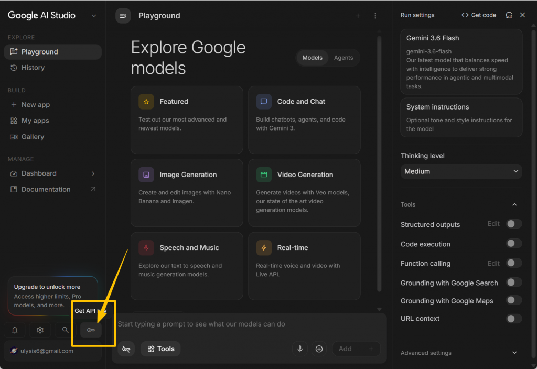Click the Featured star icon
This screenshot has width=537, height=369.
[146, 102]
